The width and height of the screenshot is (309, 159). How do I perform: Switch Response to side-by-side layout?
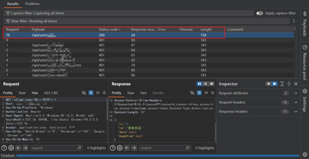coord(199,84)
